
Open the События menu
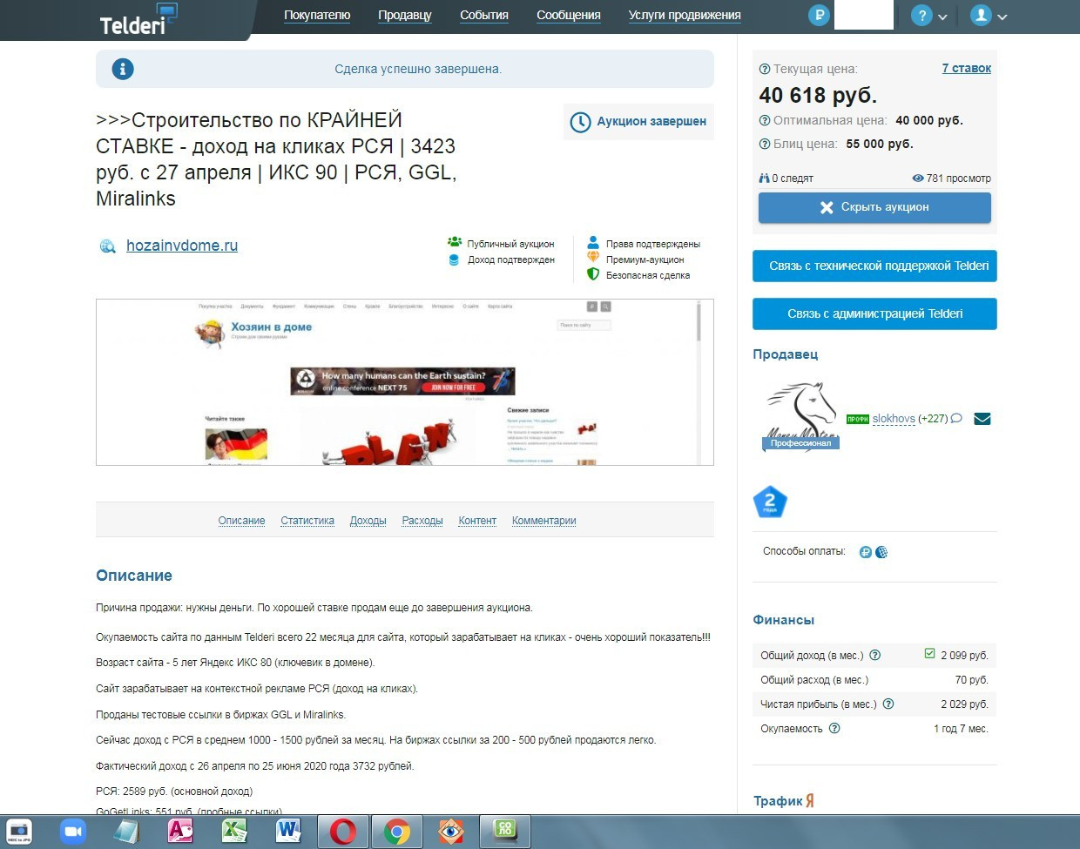click(x=484, y=15)
